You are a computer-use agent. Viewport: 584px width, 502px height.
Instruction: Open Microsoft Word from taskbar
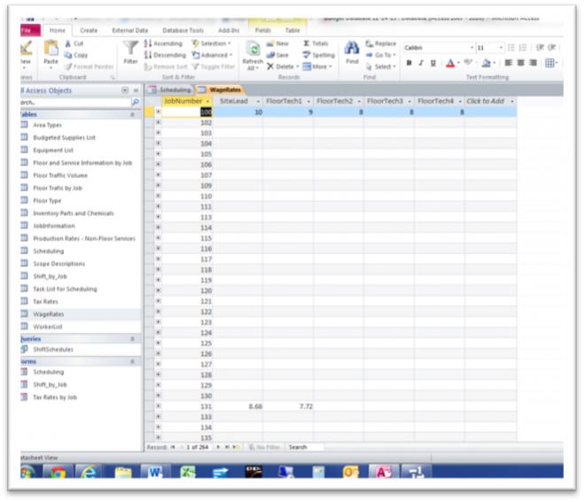pyautogui.click(x=155, y=472)
